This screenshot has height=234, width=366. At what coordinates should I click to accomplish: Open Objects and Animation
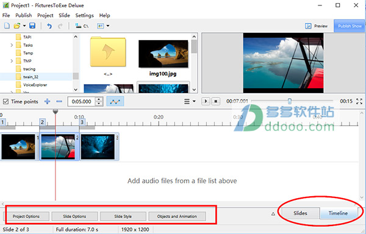coord(177,216)
